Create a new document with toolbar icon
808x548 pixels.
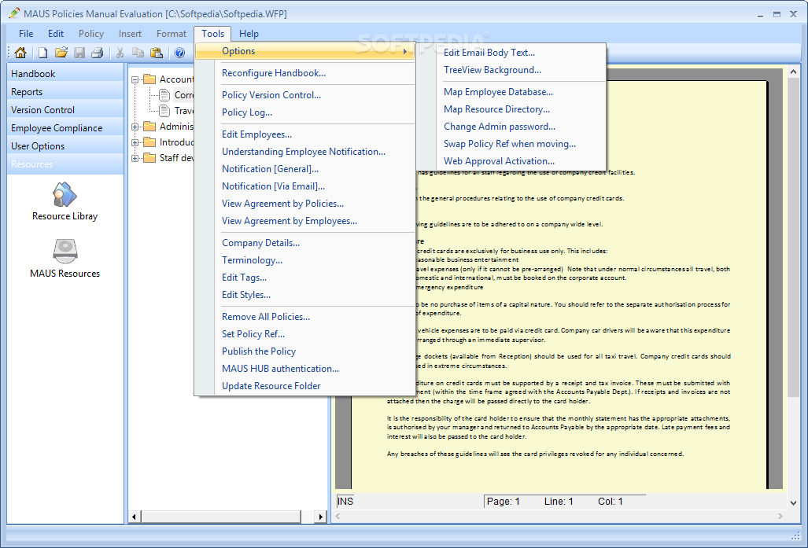tap(43, 53)
